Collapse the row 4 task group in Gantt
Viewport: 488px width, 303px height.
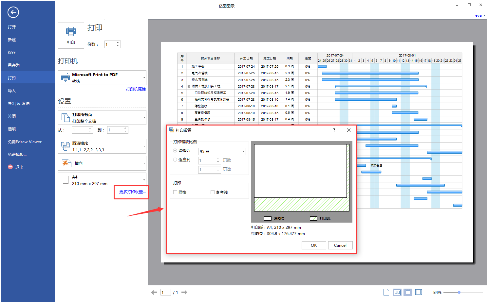click(189, 86)
